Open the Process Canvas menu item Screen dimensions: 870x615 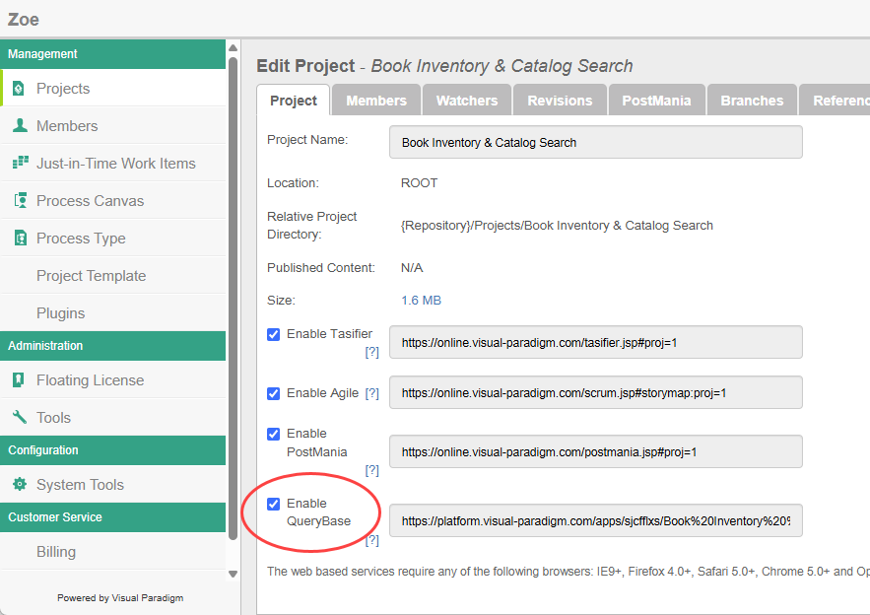(x=113, y=200)
